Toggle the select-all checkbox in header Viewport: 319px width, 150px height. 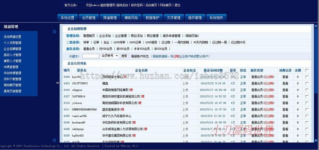click(307, 71)
